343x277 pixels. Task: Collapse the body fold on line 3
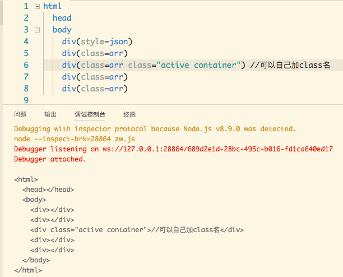click(x=37, y=30)
